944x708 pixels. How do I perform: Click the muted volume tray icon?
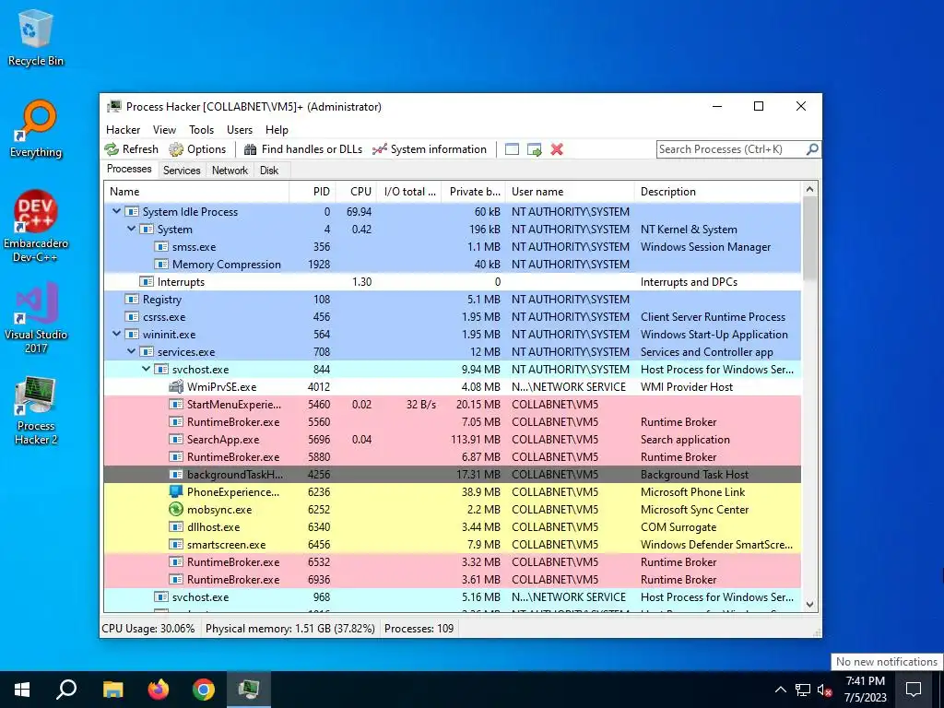coord(825,690)
